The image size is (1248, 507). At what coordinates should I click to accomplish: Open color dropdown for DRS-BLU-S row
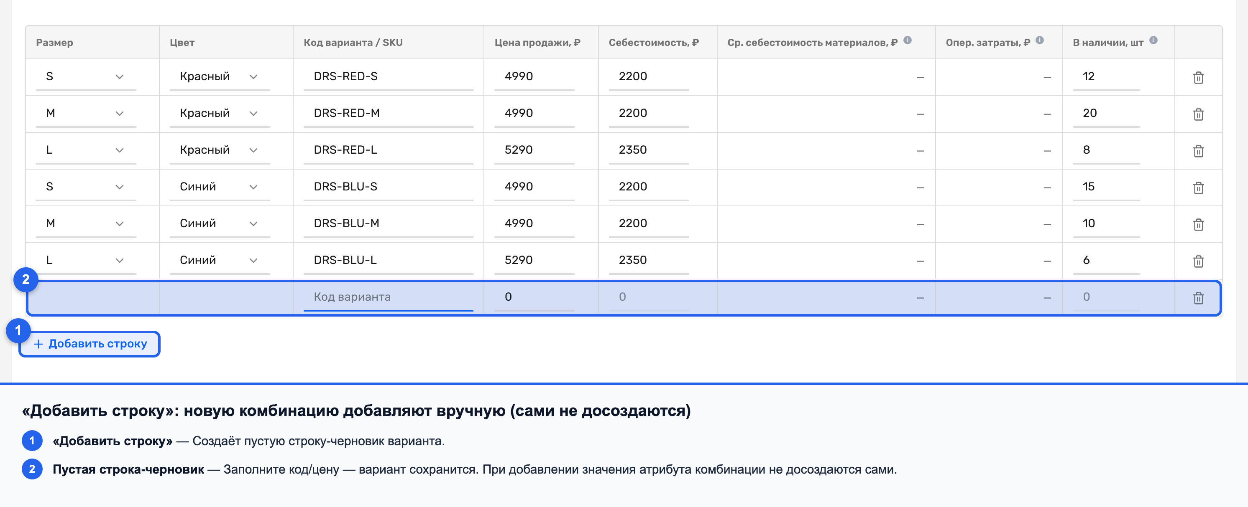pyautogui.click(x=220, y=187)
